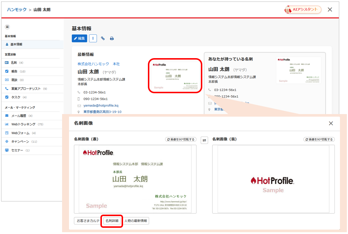The image size is (348, 234).
Task: Open セミナー (1) in the sidebar
Action: [x=32, y=150]
